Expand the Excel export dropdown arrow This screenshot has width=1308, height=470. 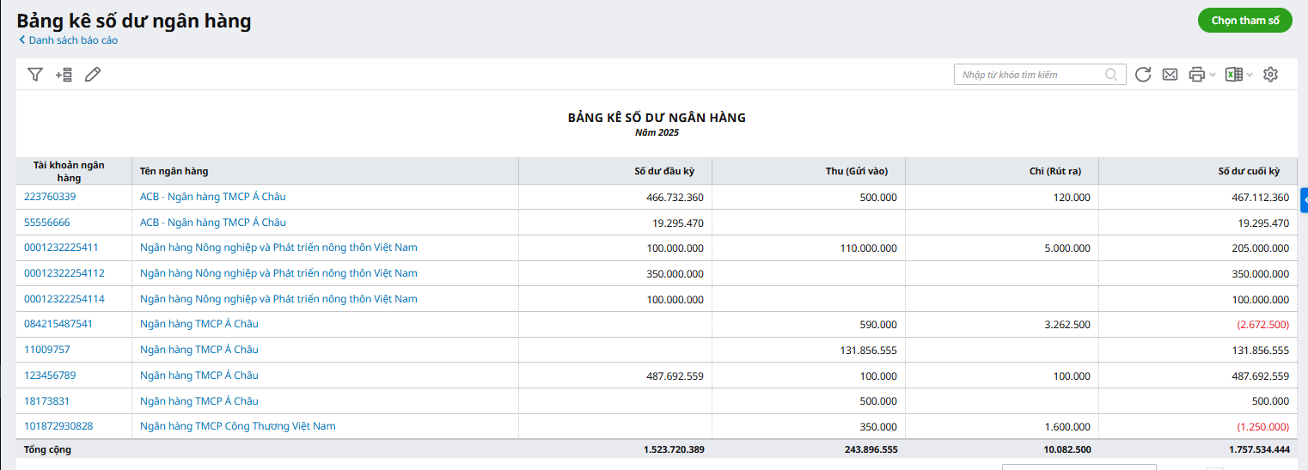pyautogui.click(x=1250, y=75)
